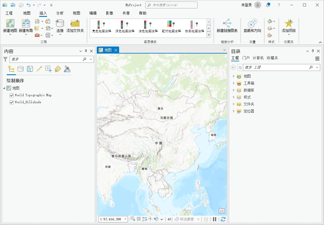
Task: Click the Add Item (添加项目) star icon
Action: click(x=289, y=23)
